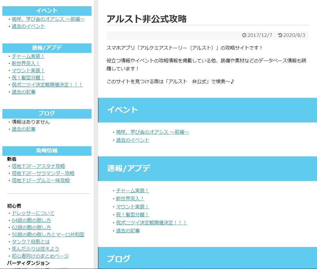Click the clock icon beside 2017/12/7
The image size is (317, 269).
click(x=244, y=35)
